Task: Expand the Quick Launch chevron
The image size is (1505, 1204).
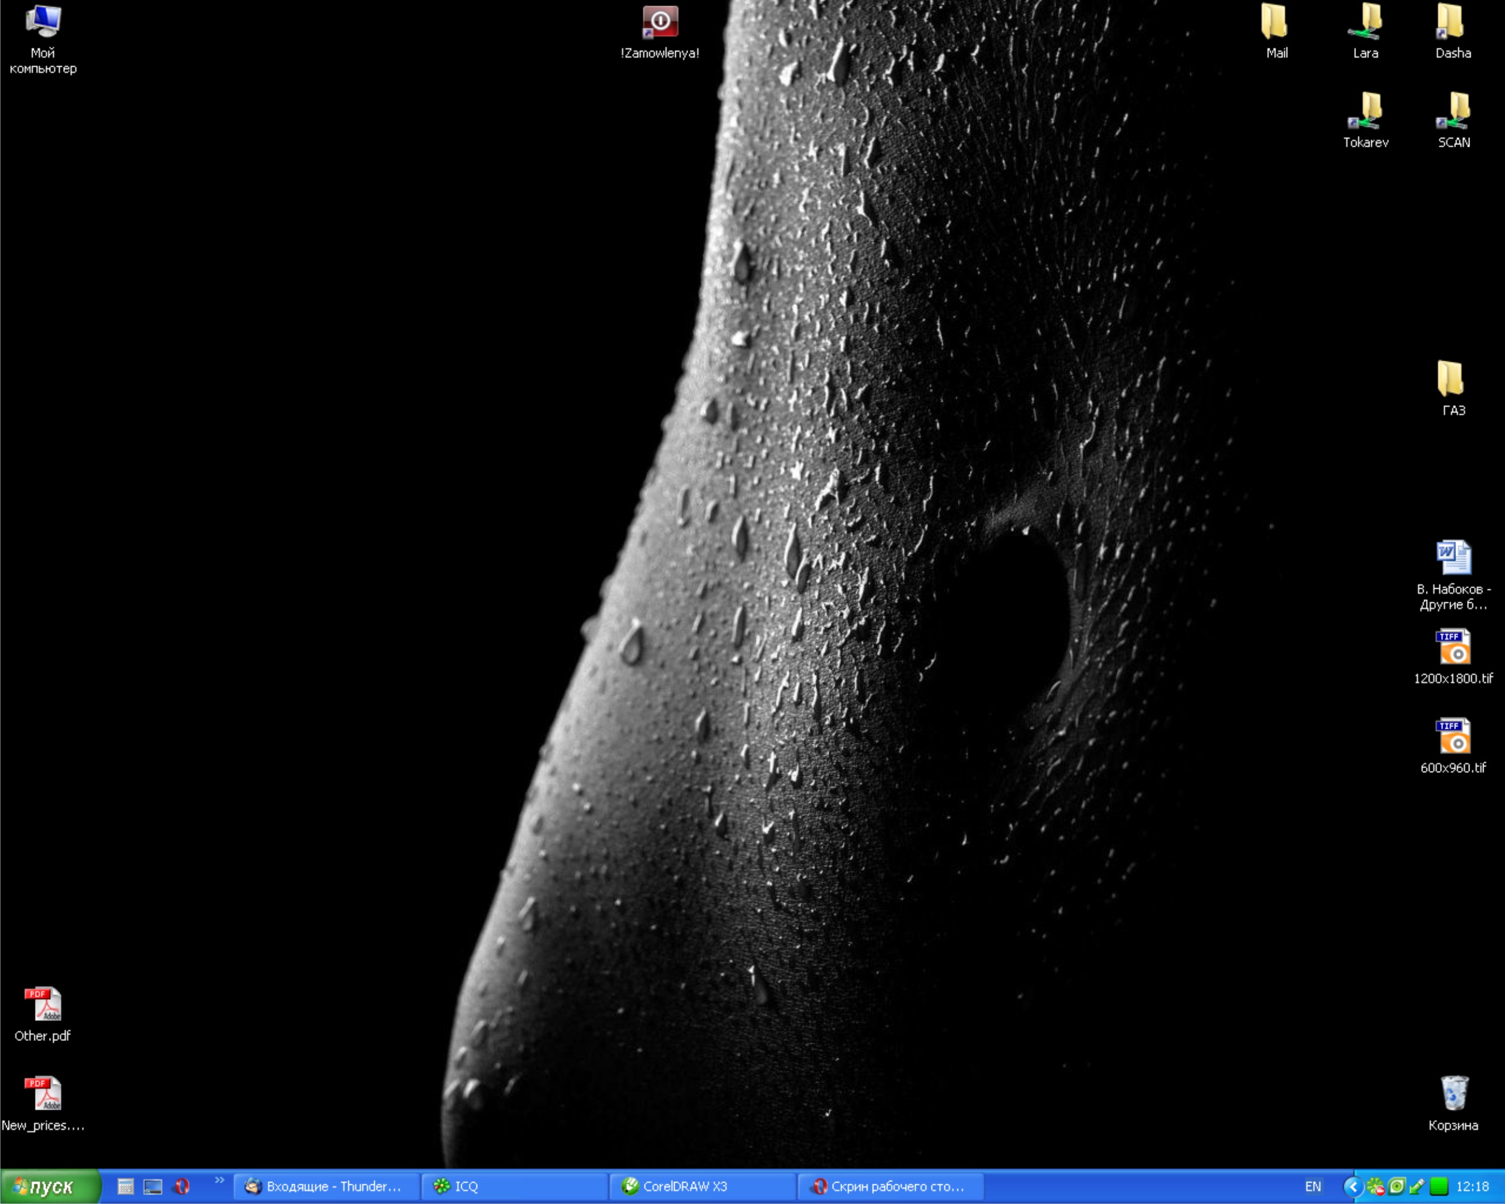Action: coord(219,1180)
